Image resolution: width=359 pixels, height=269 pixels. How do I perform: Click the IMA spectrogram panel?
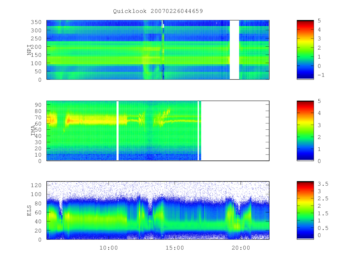pyautogui.click(x=158, y=131)
